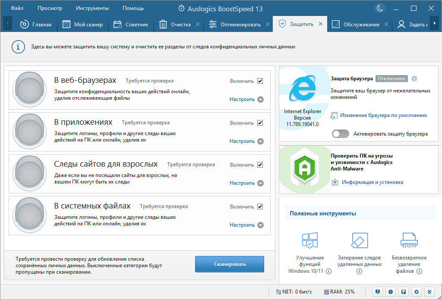Show info for Безвозвратное удаление файлов
The width and height of the screenshot is (442, 300).
(x=420, y=271)
